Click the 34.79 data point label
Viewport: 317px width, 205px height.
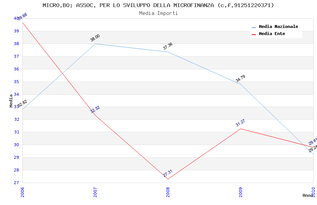(241, 79)
